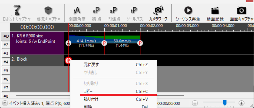Click the horizontal timeline scrollbar
The width and height of the screenshot is (254, 108).
(100, 95)
